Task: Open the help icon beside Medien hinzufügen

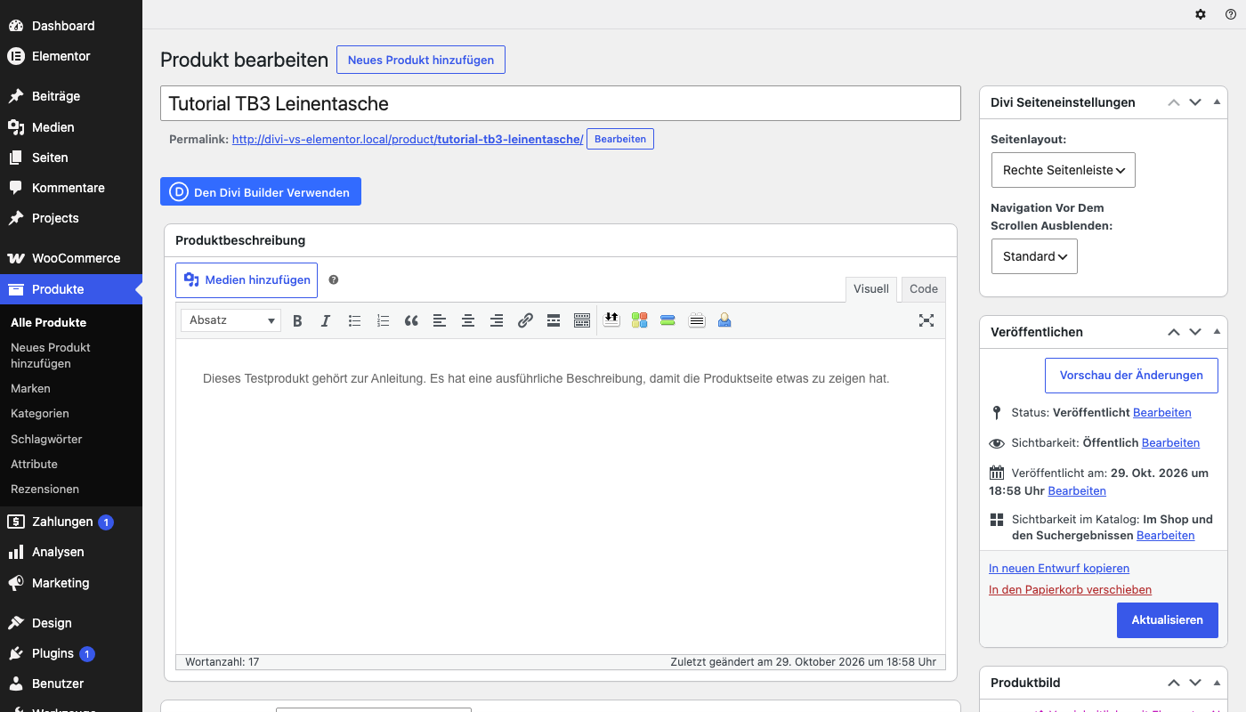Action: pos(334,279)
